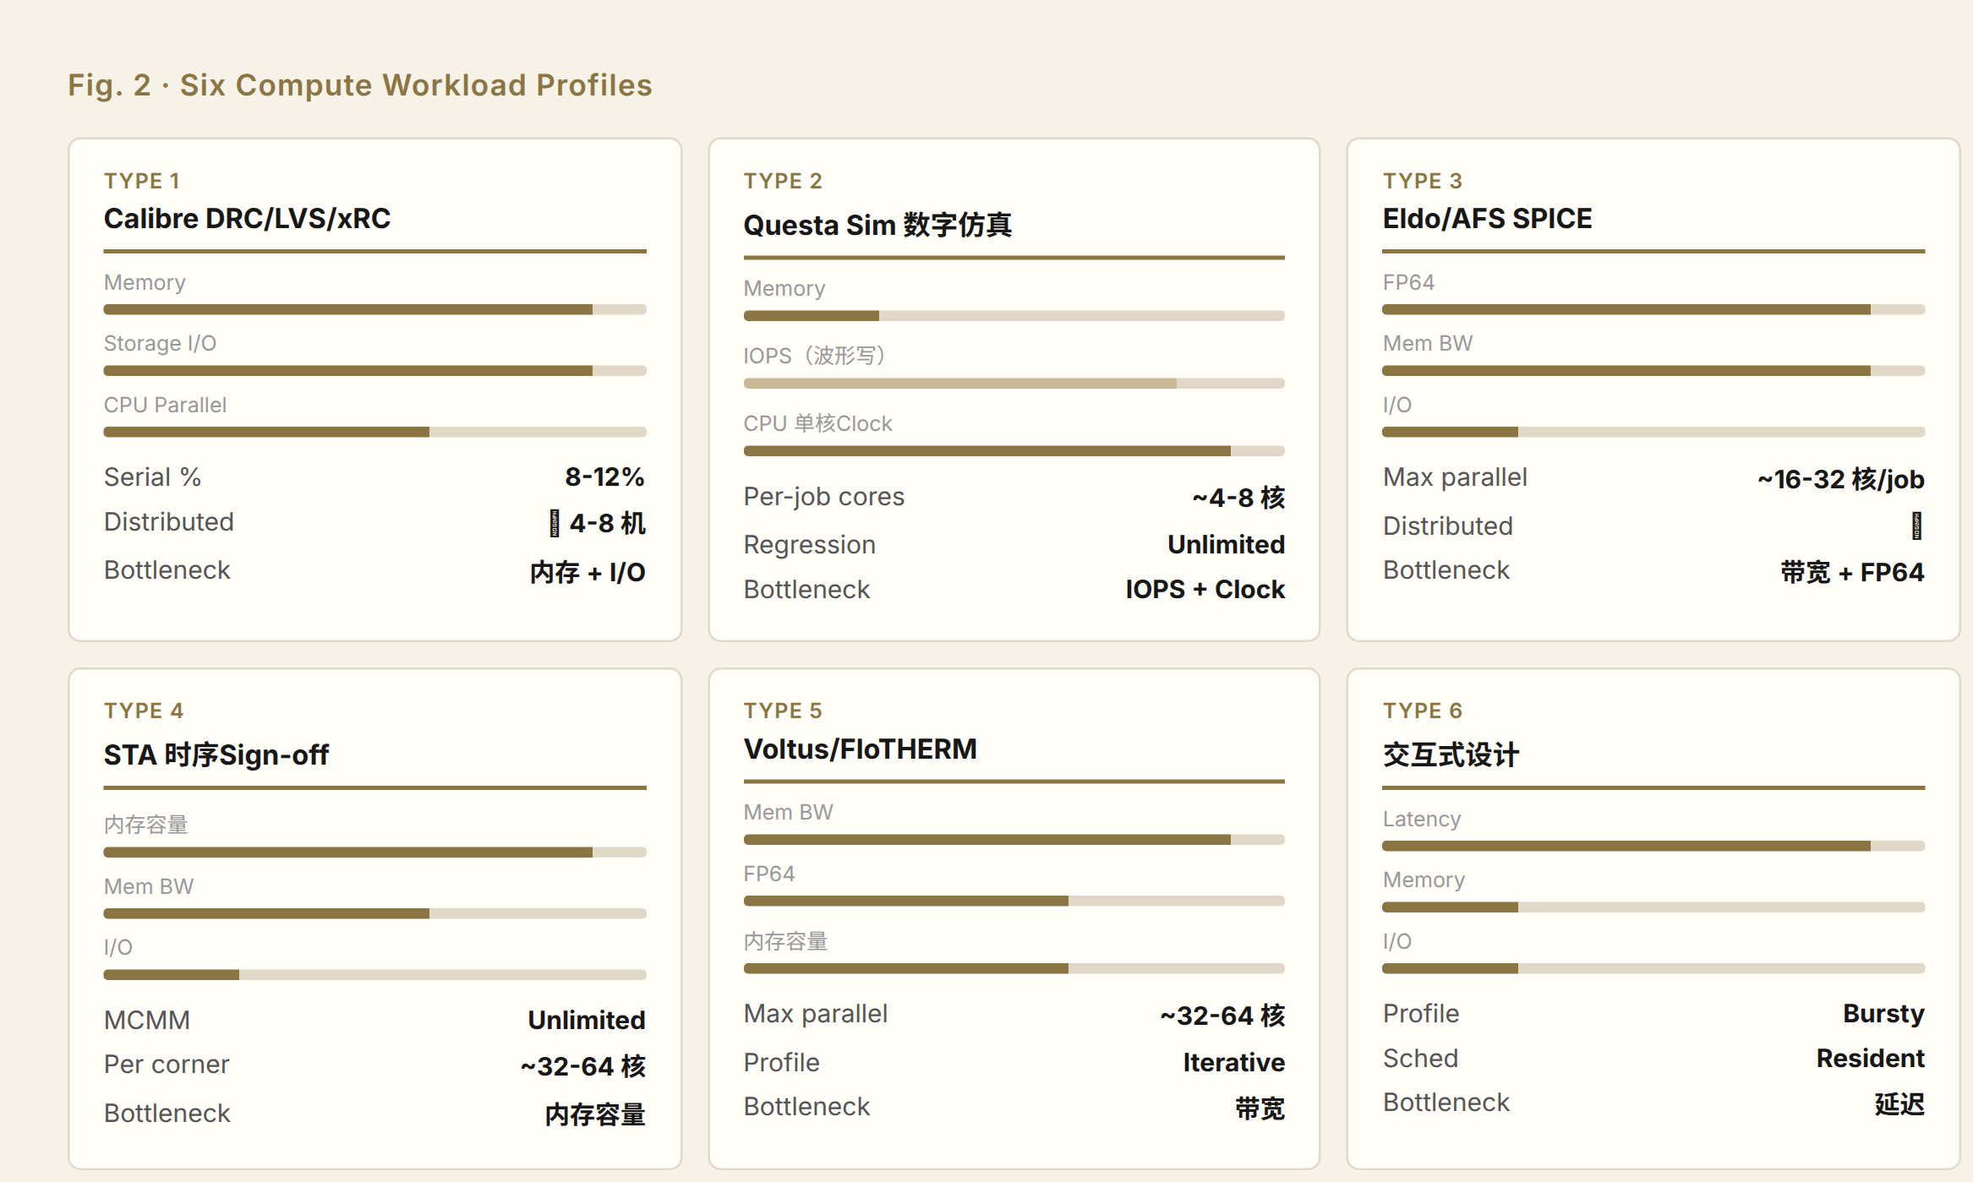Select the 'TYPE 2' label
Screen dimensions: 1973x1182
[x=783, y=181]
